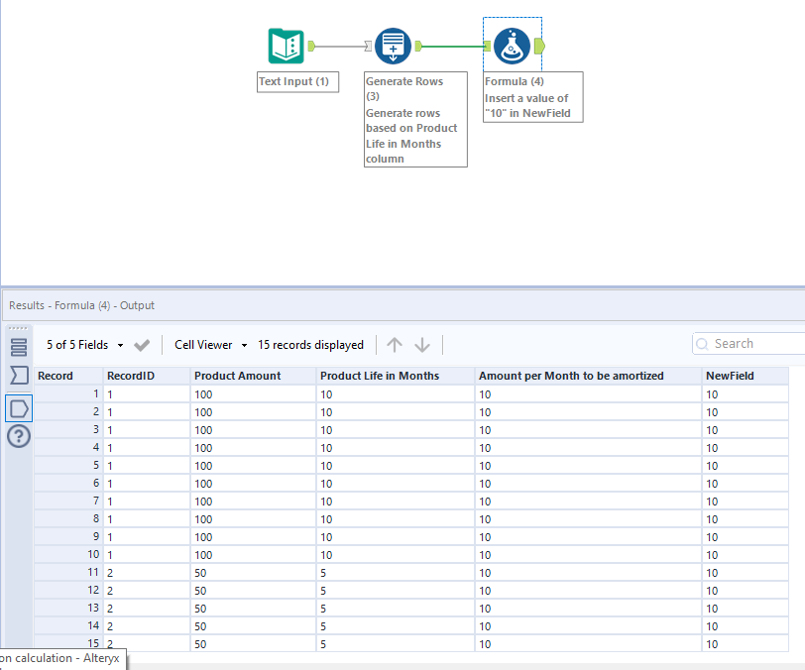Click the Product Amount column header
805x670 pixels.
click(238, 376)
